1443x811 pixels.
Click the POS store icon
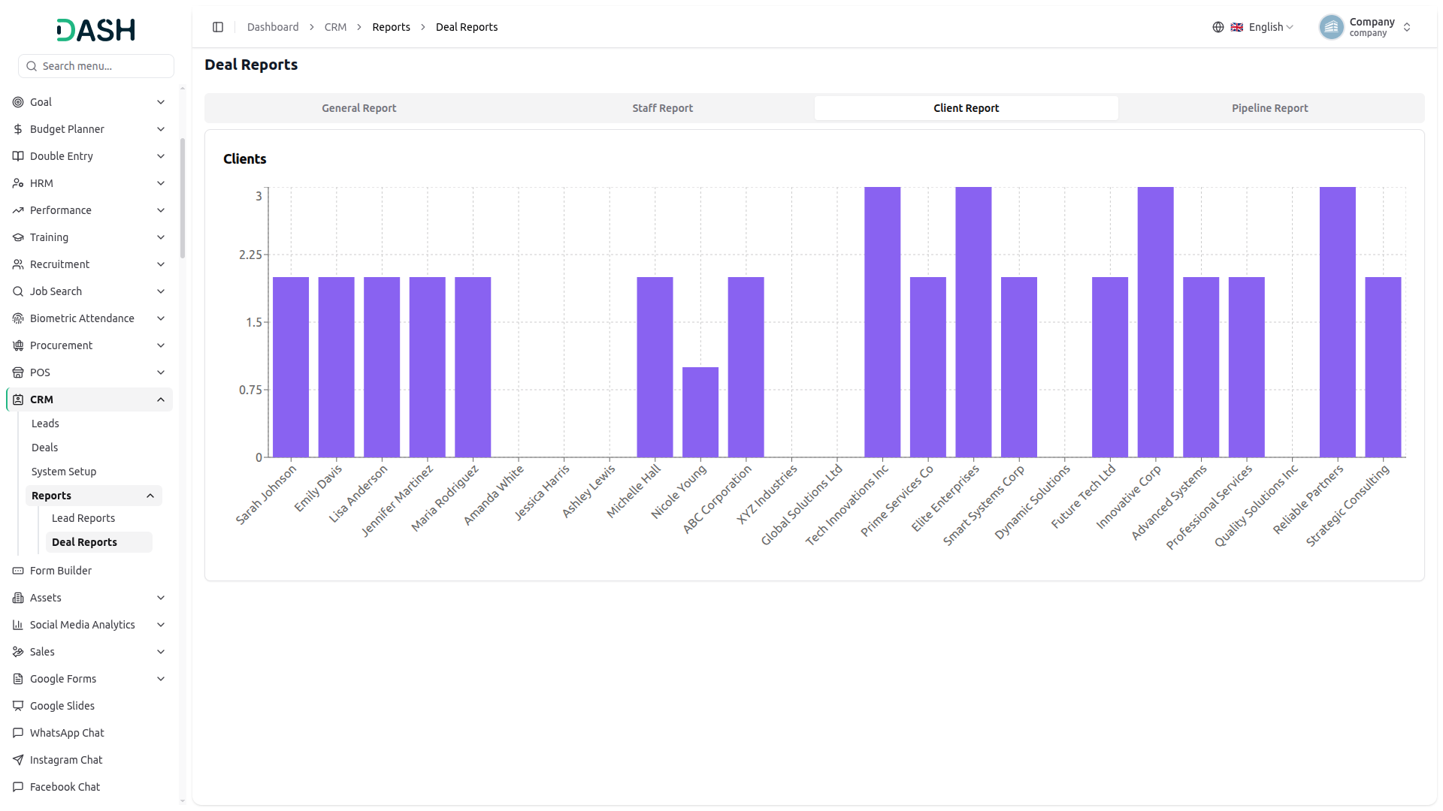tap(18, 372)
